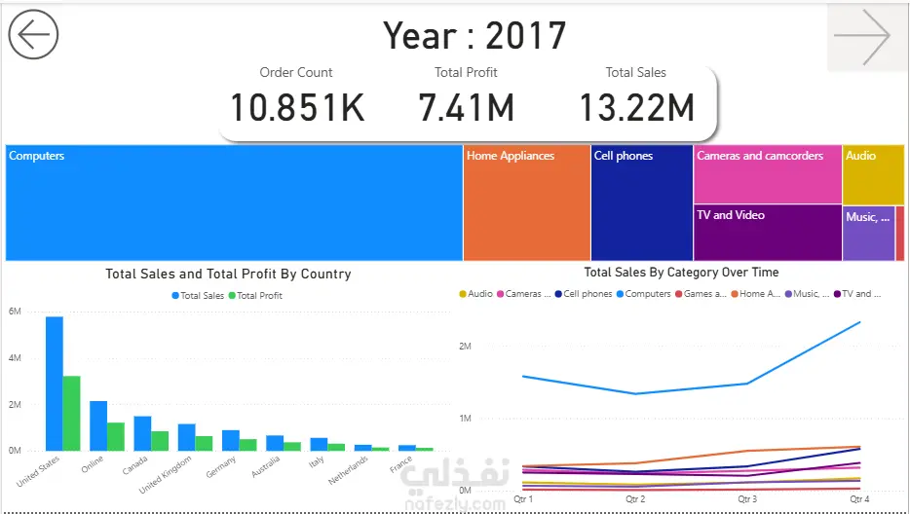Viewport: 910px width, 514px height.
Task: Click the Netherlands axis label
Action: click(x=348, y=470)
